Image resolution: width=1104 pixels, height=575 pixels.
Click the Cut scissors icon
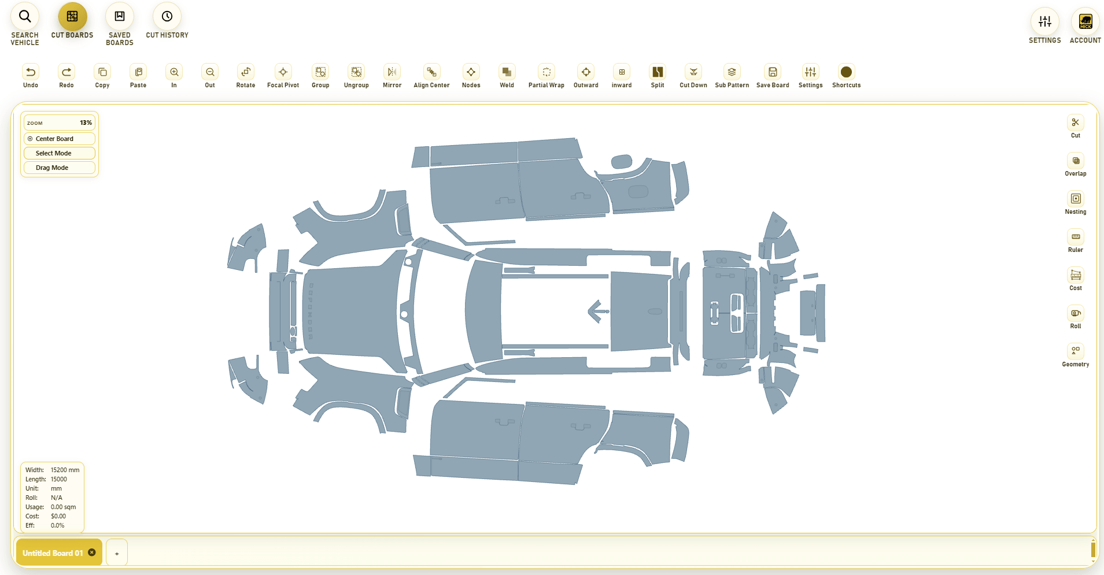click(1076, 123)
